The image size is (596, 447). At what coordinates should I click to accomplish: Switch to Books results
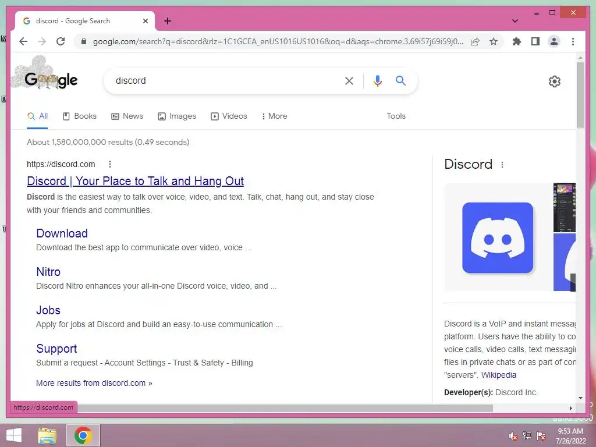[x=80, y=116]
